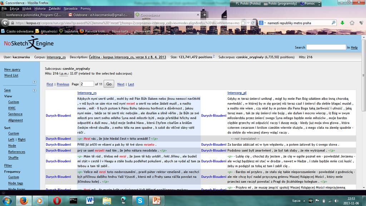The height and width of the screenshot is (206, 366).
Task: Open Microsoft Word from the taskbar
Action: pyautogui.click(x=90, y=201)
